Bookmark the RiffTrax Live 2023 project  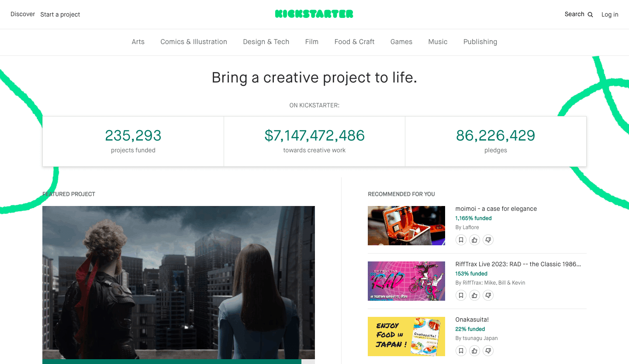click(460, 295)
